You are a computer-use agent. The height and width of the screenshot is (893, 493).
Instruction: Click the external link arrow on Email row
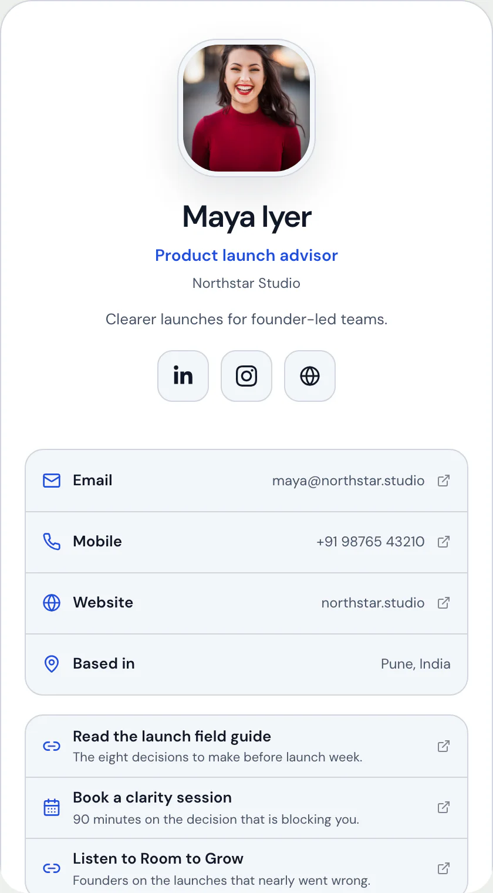tap(444, 481)
